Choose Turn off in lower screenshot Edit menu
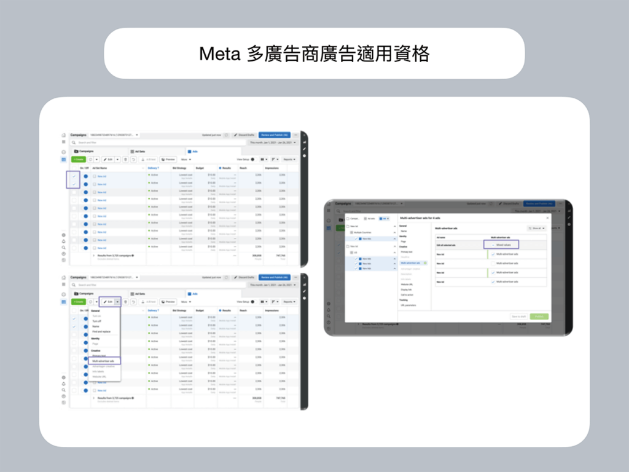Screen dimensions: 629x472 (96, 321)
